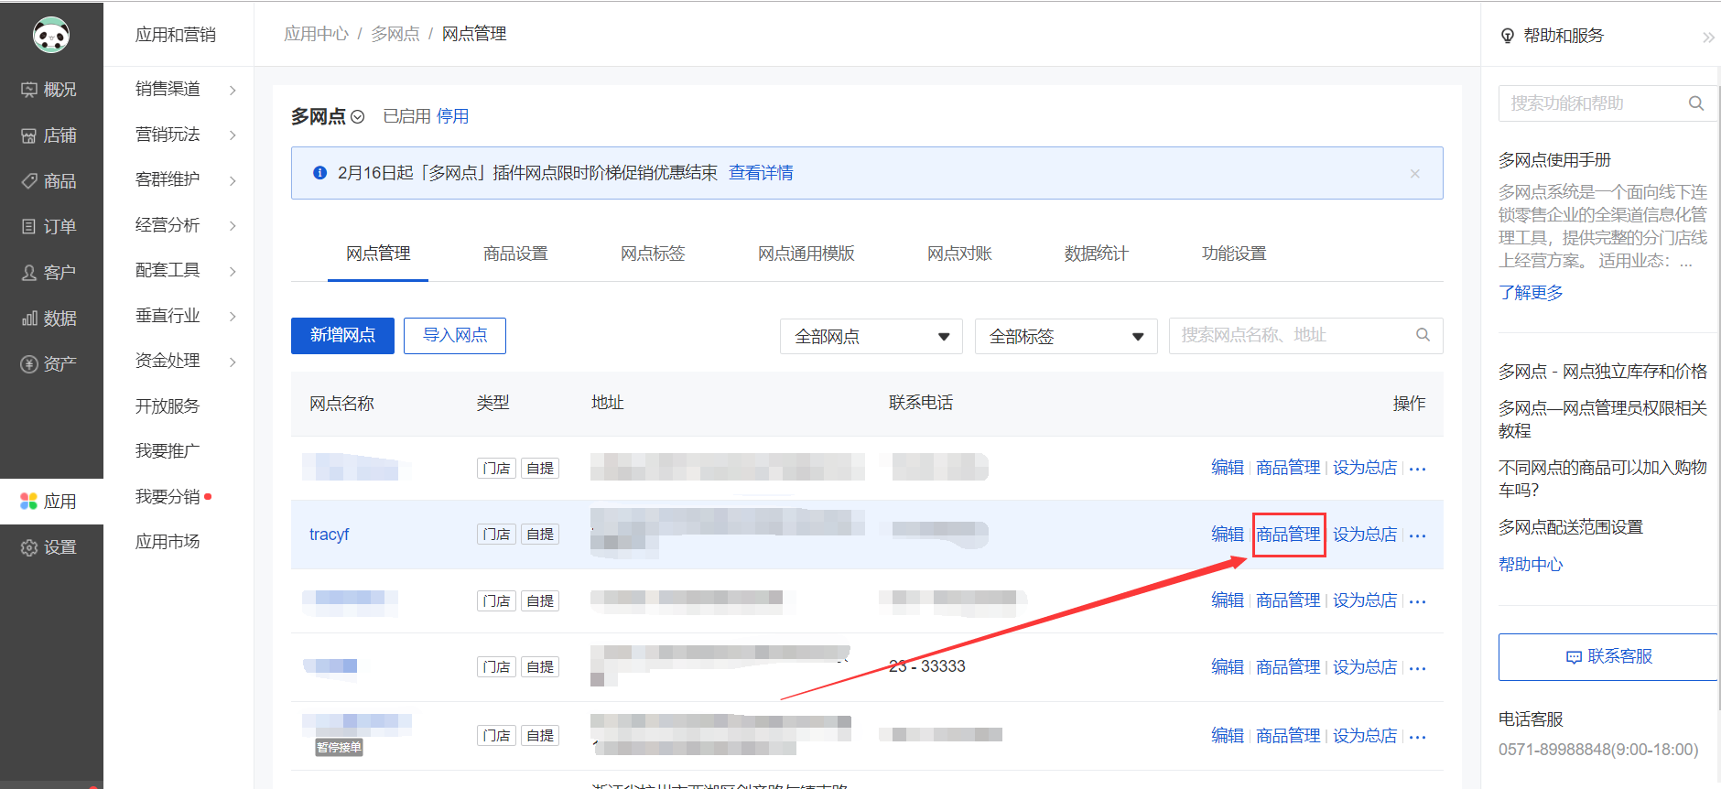This screenshot has width=1721, height=789.
Task: Open the 全部网点 dropdown
Action: [871, 336]
